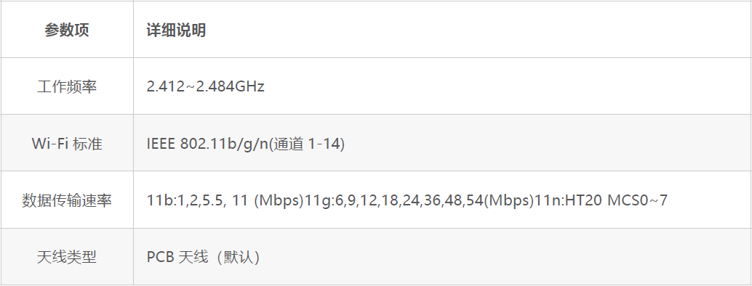Select the 天线类型 row label

(67, 257)
